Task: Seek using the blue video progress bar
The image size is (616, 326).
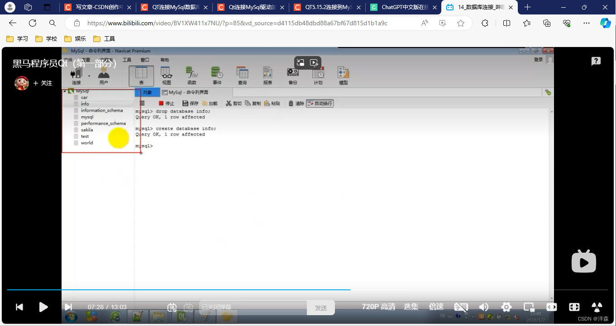Action: 308,289
